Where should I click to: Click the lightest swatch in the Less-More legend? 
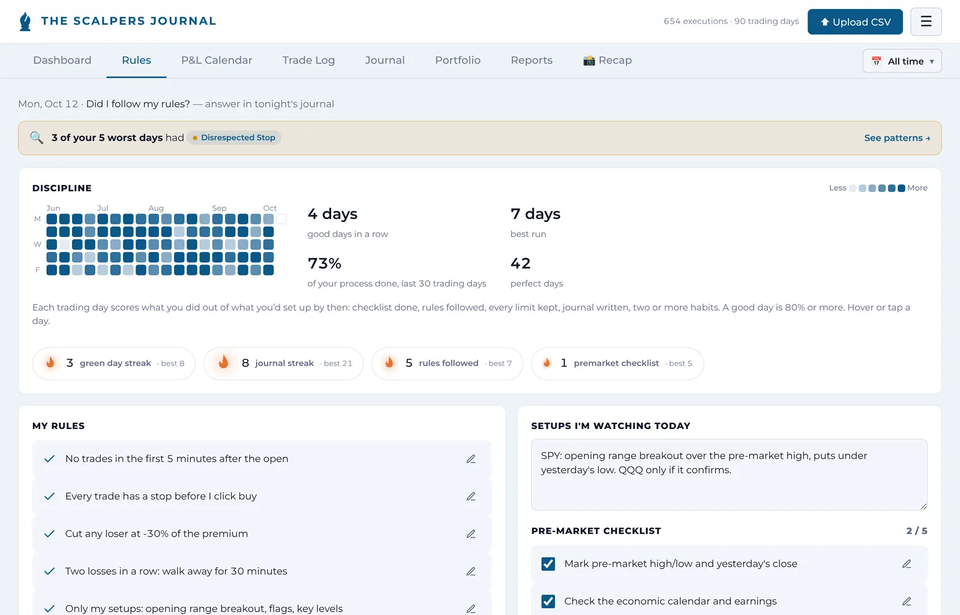[853, 188]
